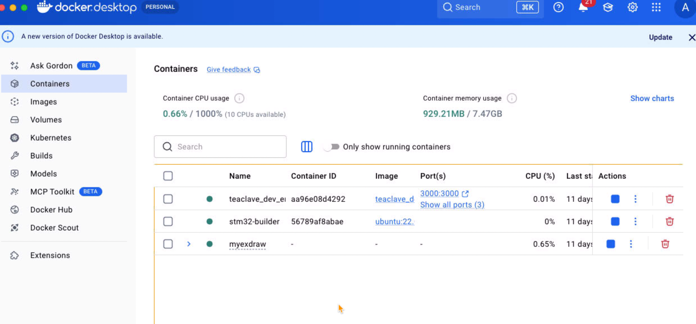Click the Image column header

[x=387, y=176]
